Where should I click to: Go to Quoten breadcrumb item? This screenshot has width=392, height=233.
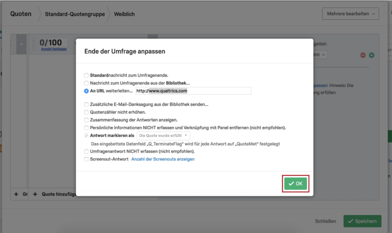click(x=21, y=14)
